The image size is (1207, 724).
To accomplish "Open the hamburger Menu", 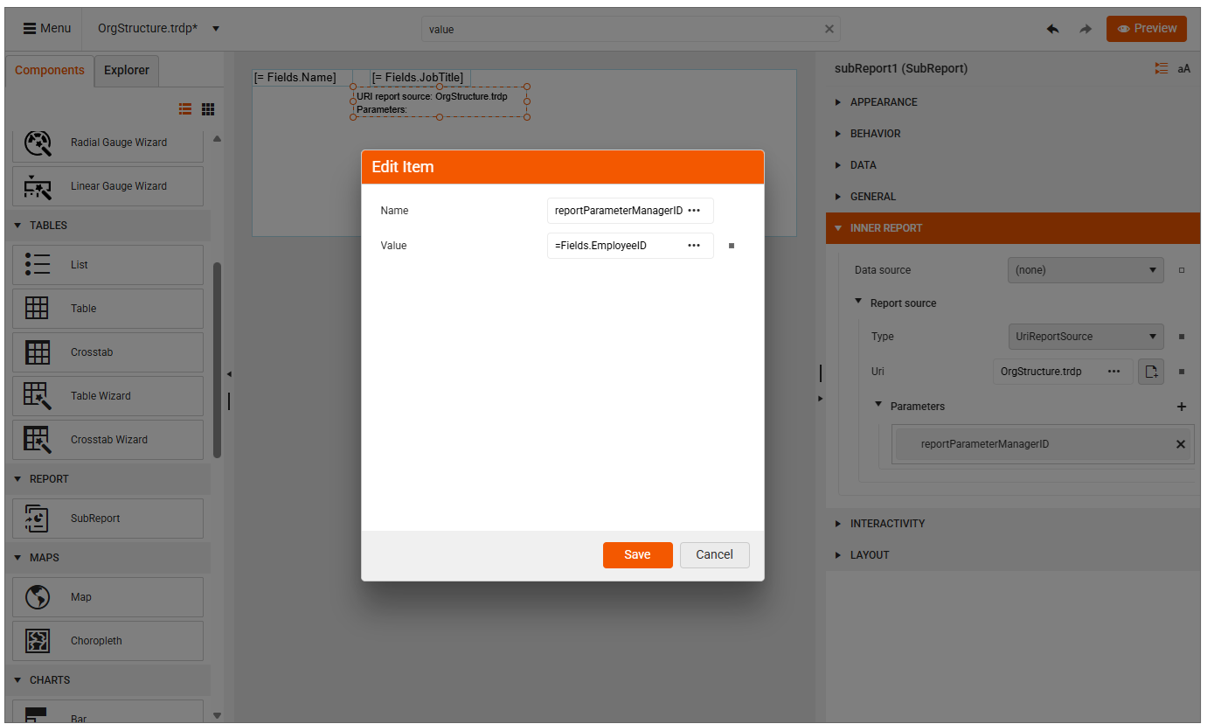I will [x=46, y=27].
